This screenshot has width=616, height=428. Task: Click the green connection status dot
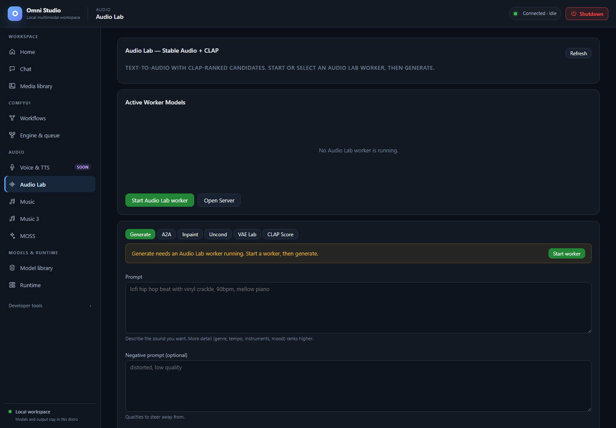point(515,14)
